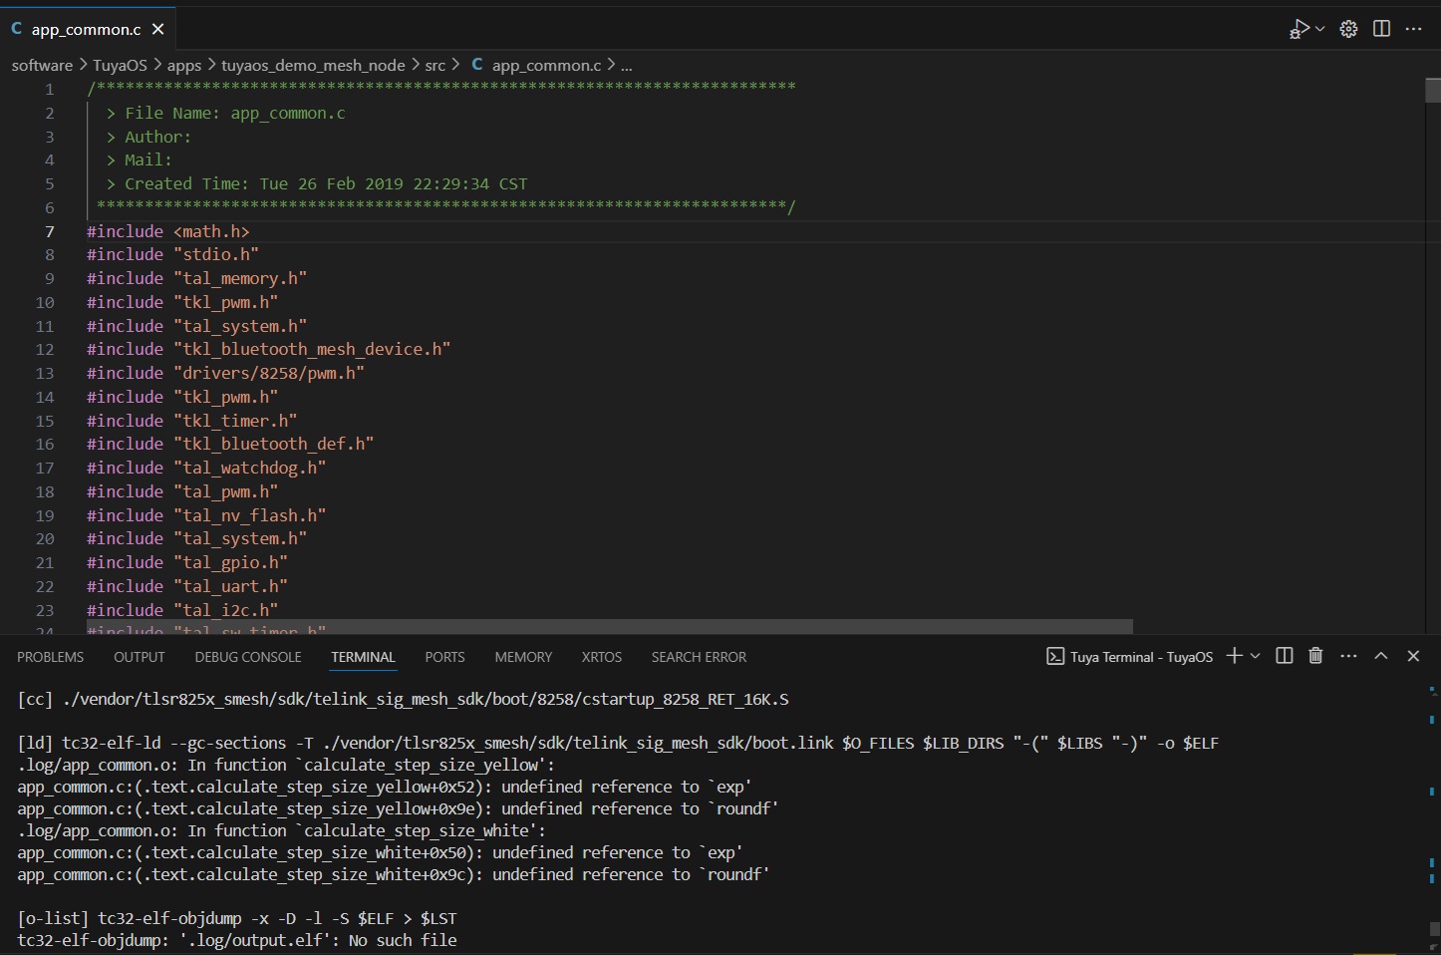Switch to the PROBLEMS tab
Screen dimensions: 1441x955
[x=50, y=657]
